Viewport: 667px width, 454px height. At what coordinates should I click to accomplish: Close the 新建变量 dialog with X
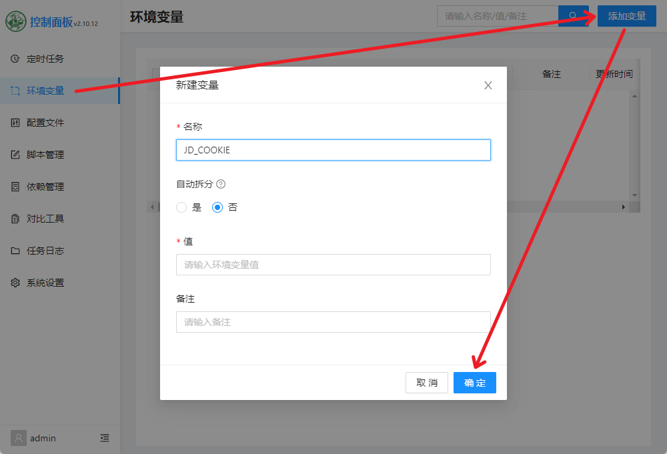[488, 85]
